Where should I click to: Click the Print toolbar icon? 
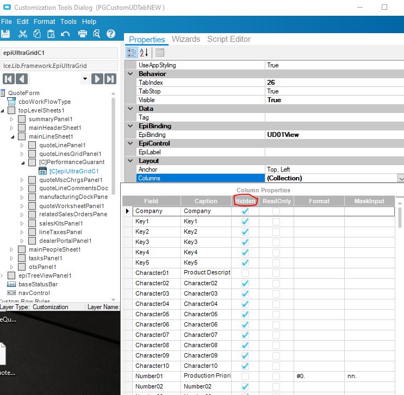tap(83, 34)
